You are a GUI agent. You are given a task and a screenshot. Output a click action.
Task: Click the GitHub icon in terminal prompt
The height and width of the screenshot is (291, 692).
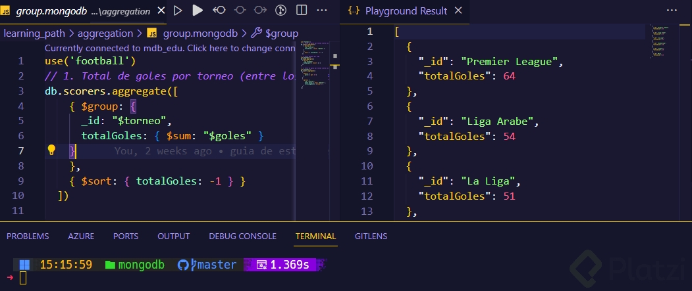tap(182, 265)
